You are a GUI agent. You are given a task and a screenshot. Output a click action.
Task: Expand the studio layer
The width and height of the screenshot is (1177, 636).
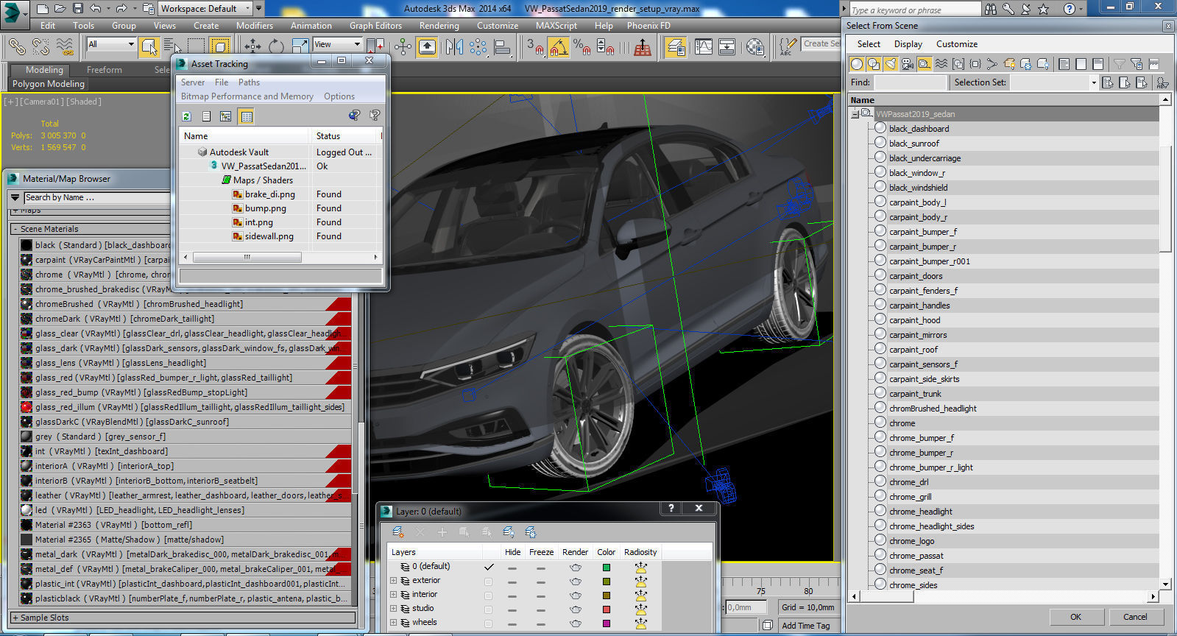tap(394, 609)
